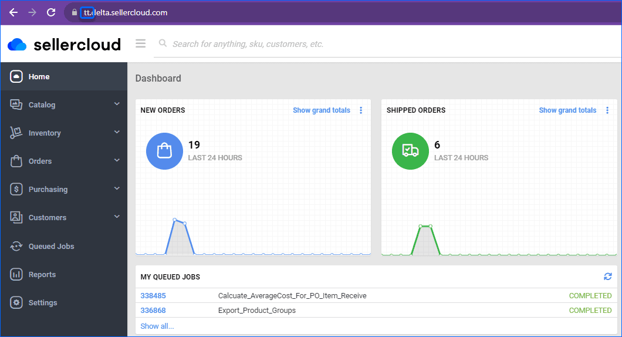
Task: Open Shipped Orders three-dot options menu
Action: point(607,110)
